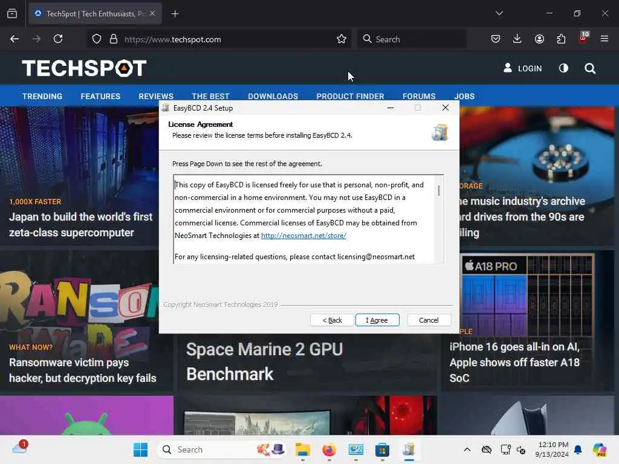Open TechSpot site search magnifier
The image size is (619, 464).
pyautogui.click(x=590, y=69)
